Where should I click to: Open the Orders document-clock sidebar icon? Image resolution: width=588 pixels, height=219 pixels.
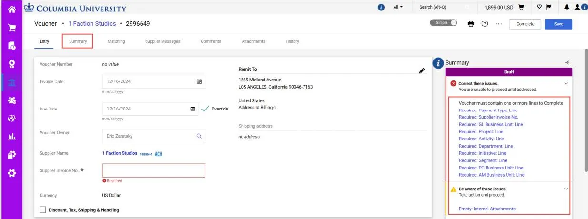point(11,46)
